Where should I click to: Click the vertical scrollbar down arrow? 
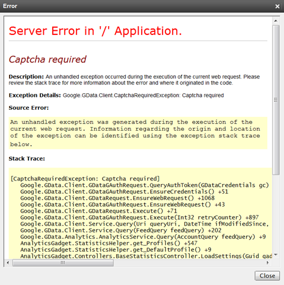click(x=276, y=255)
